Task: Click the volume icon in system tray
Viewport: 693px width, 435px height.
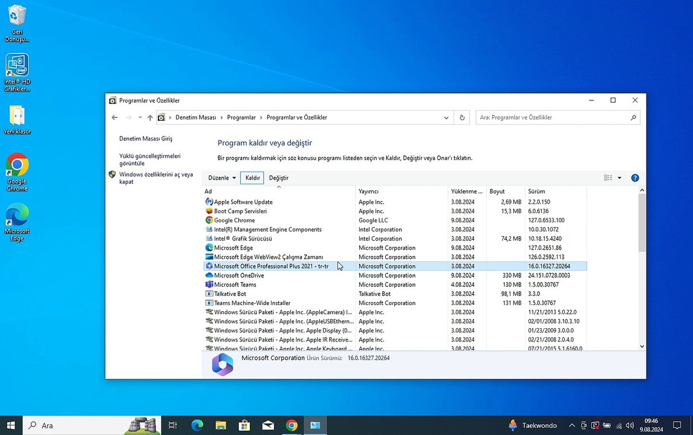Action: (630, 426)
